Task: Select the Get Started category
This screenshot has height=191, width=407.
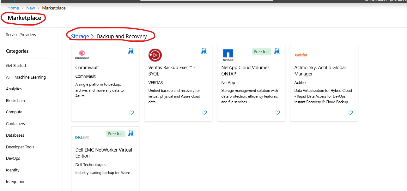Action: 16,66
